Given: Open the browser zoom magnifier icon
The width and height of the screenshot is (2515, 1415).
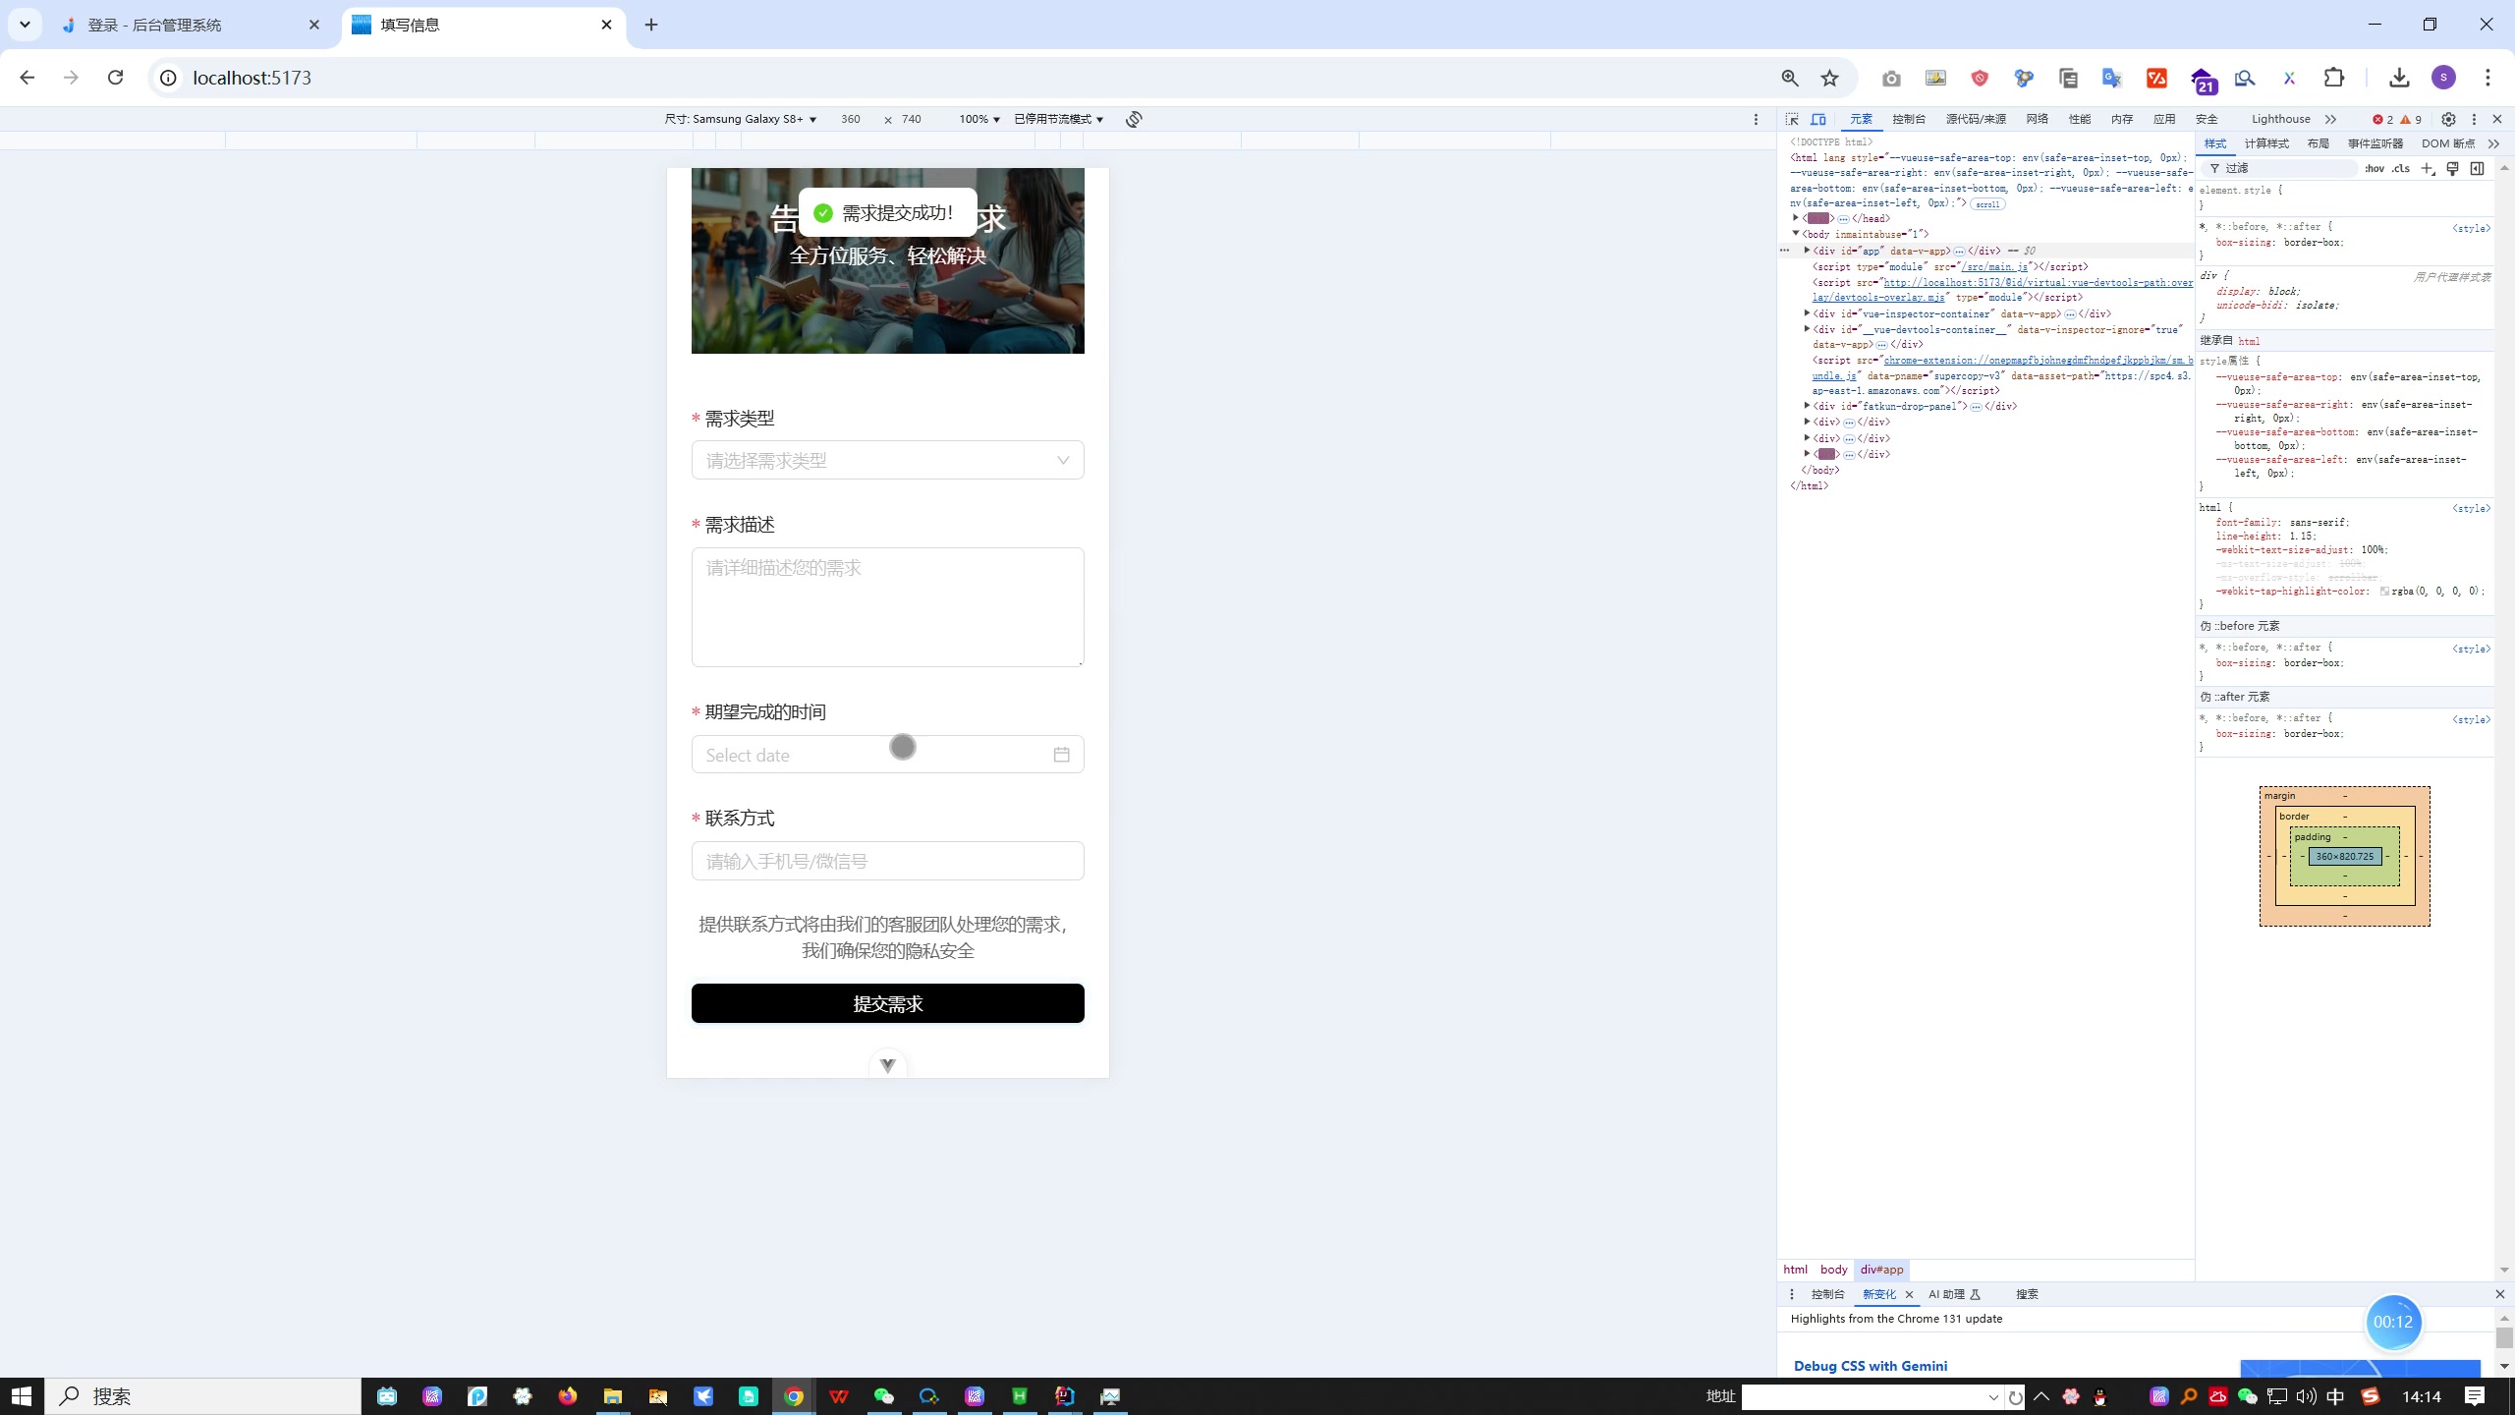Looking at the screenshot, I should point(1790,78).
